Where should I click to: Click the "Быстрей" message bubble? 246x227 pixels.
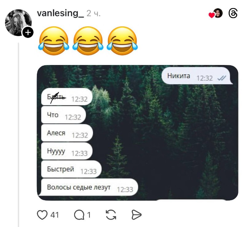[71, 170]
